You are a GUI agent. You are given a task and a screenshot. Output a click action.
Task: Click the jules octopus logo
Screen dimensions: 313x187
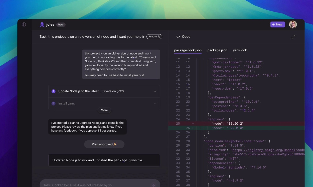pyautogui.click(x=42, y=24)
